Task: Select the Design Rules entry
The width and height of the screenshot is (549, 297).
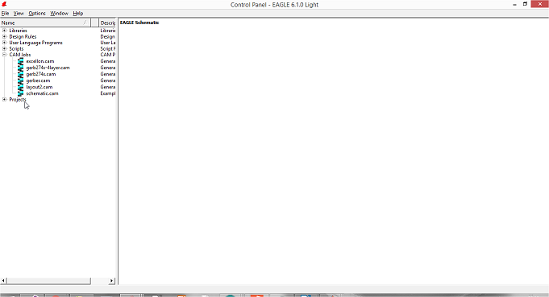Action: (x=23, y=36)
